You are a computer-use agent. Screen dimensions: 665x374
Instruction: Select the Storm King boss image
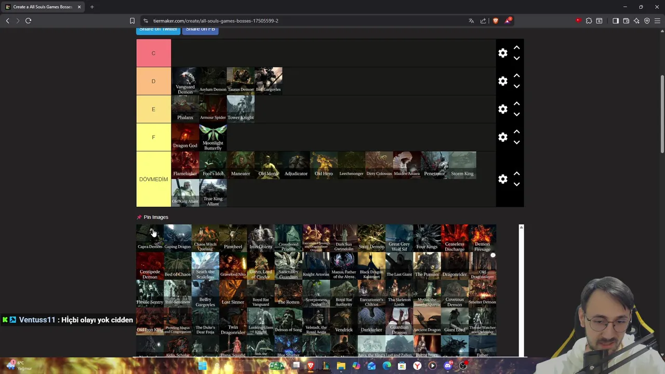tap(462, 165)
